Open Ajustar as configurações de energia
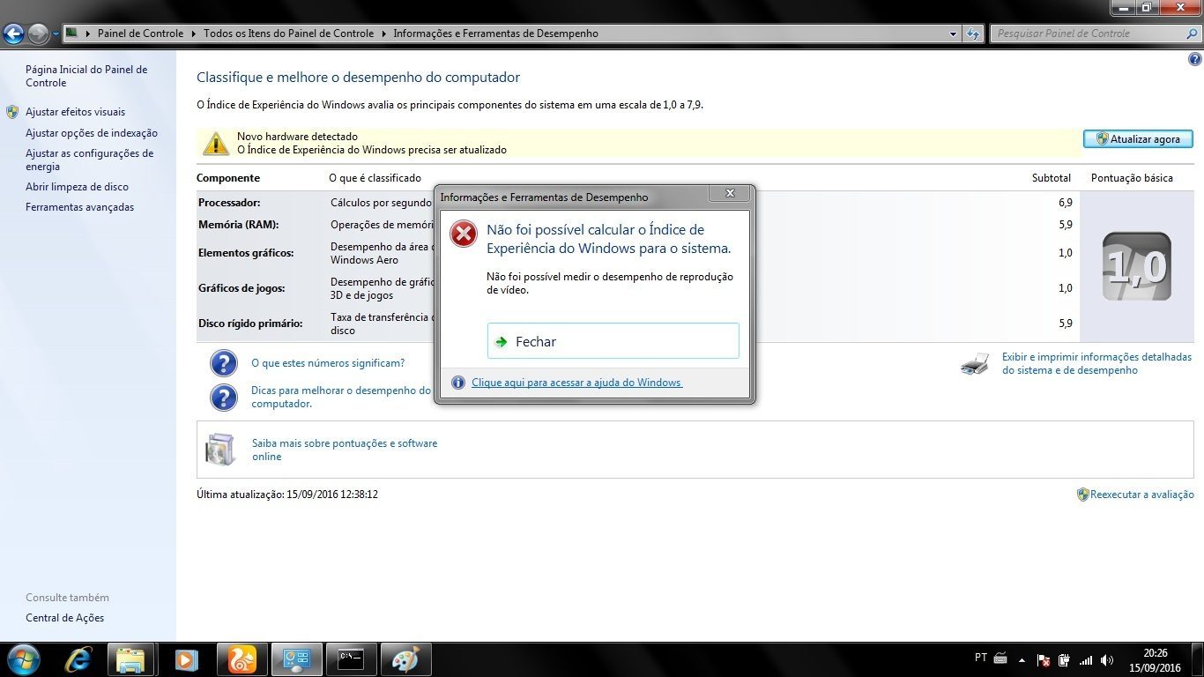1204x677 pixels. 89,160
